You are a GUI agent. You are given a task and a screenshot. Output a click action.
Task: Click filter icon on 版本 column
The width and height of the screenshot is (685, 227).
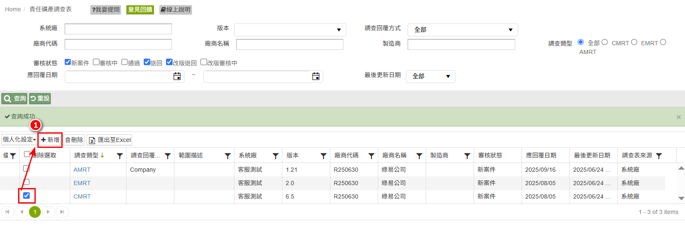click(x=323, y=156)
